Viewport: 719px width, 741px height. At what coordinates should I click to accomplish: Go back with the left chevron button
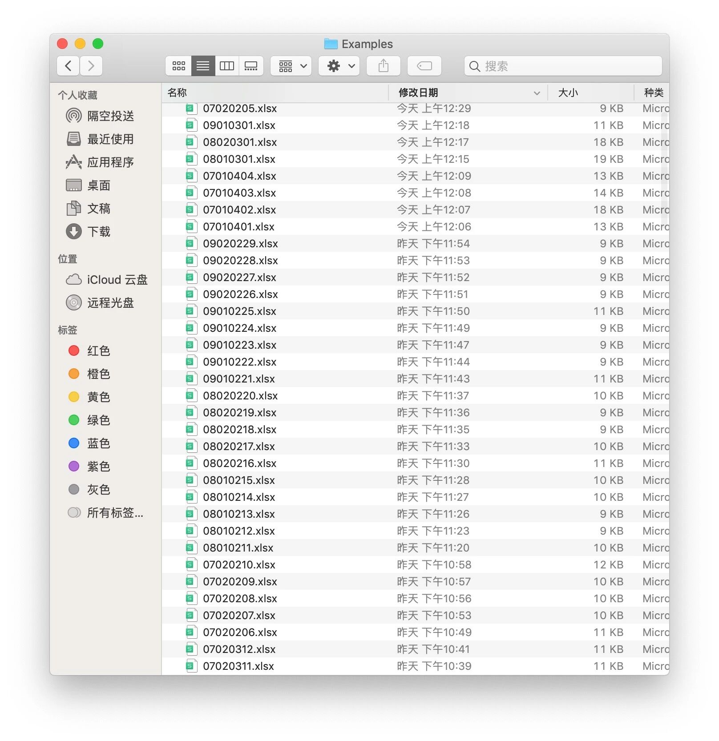tap(68, 66)
